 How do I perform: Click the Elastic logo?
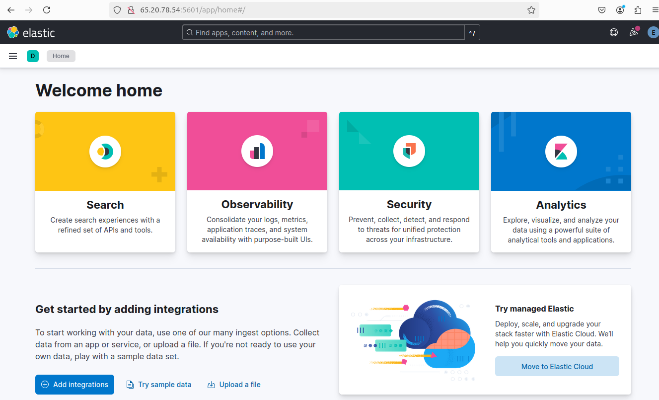click(x=31, y=33)
